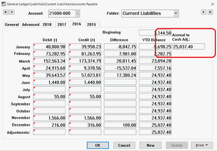Click January credit field 39,958.23
The image size is (217, 151).
[85, 47]
